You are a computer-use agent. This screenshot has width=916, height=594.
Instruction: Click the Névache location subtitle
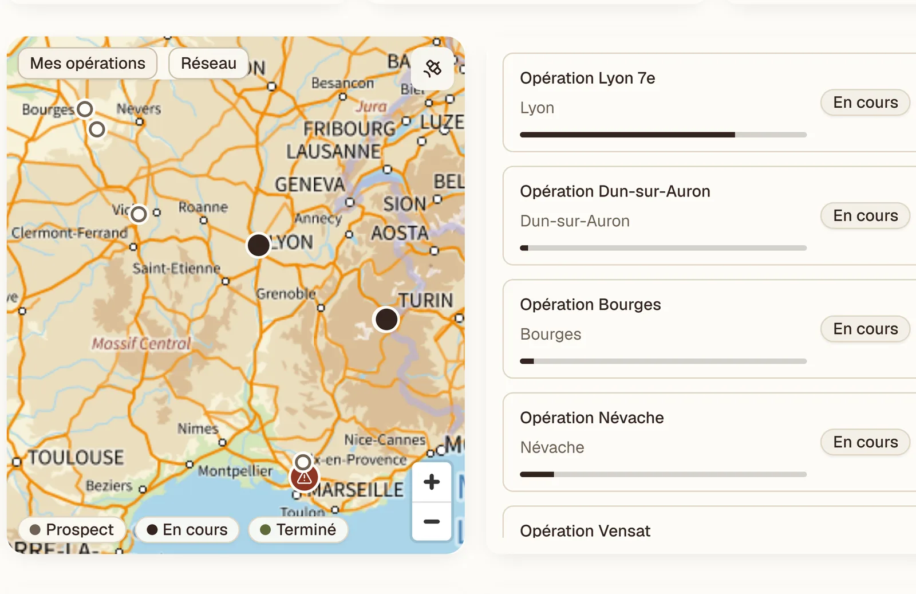[x=552, y=447]
